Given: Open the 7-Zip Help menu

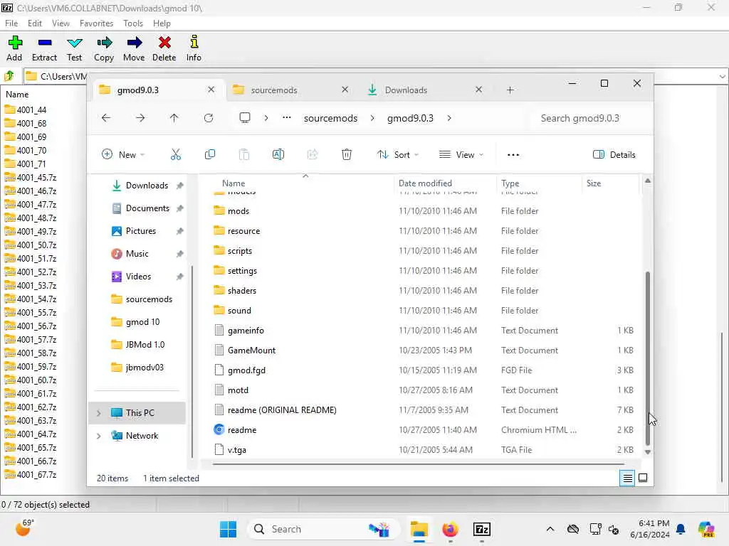Looking at the screenshot, I should pos(162,23).
